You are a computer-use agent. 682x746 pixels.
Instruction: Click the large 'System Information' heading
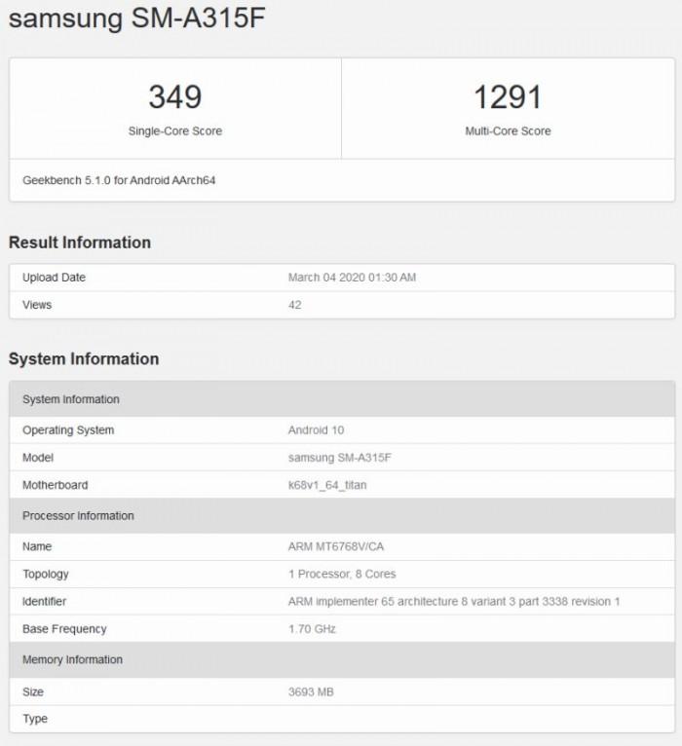84,358
